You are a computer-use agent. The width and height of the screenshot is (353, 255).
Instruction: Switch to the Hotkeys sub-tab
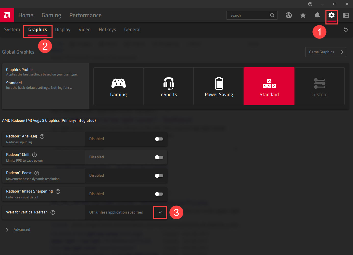pos(107,30)
